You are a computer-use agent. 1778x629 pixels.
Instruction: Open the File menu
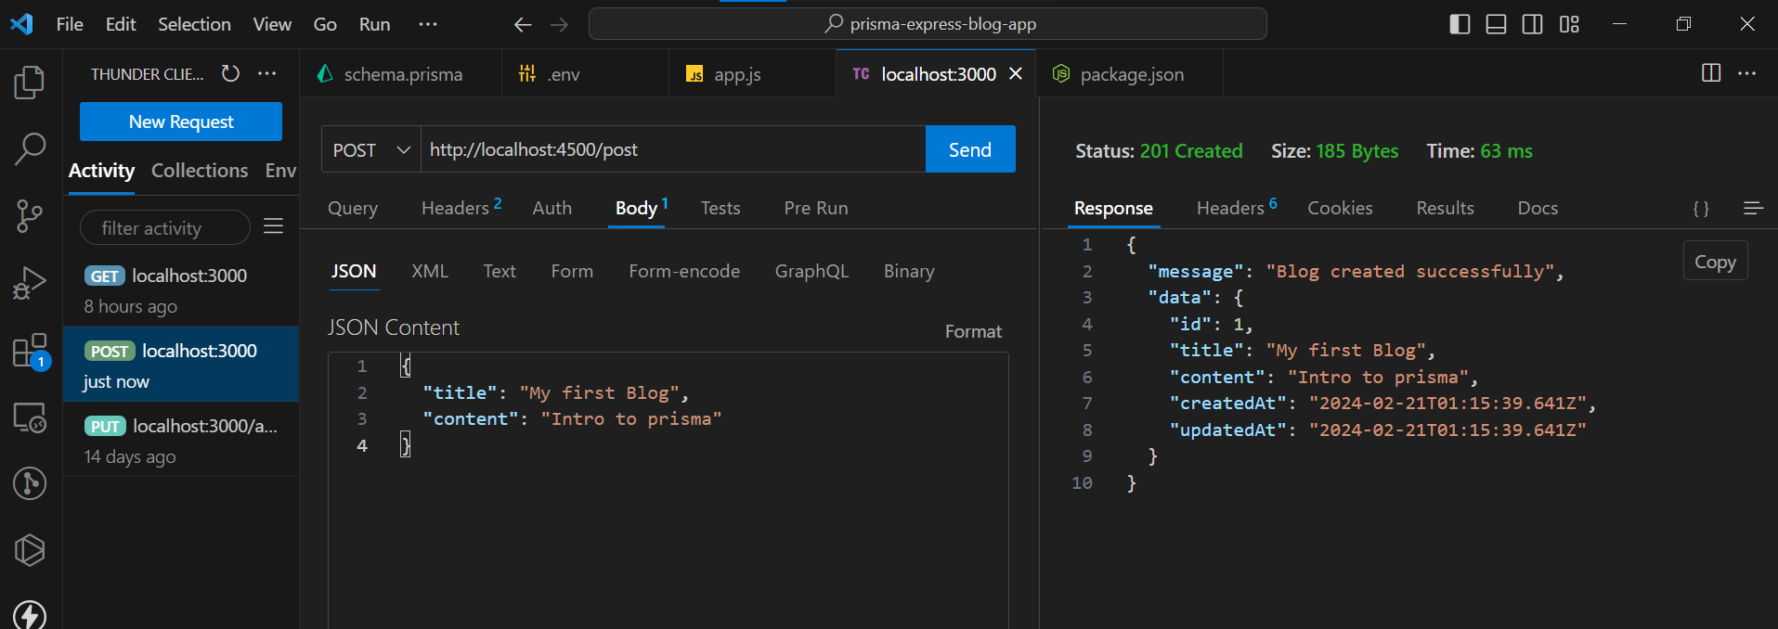pyautogui.click(x=70, y=24)
